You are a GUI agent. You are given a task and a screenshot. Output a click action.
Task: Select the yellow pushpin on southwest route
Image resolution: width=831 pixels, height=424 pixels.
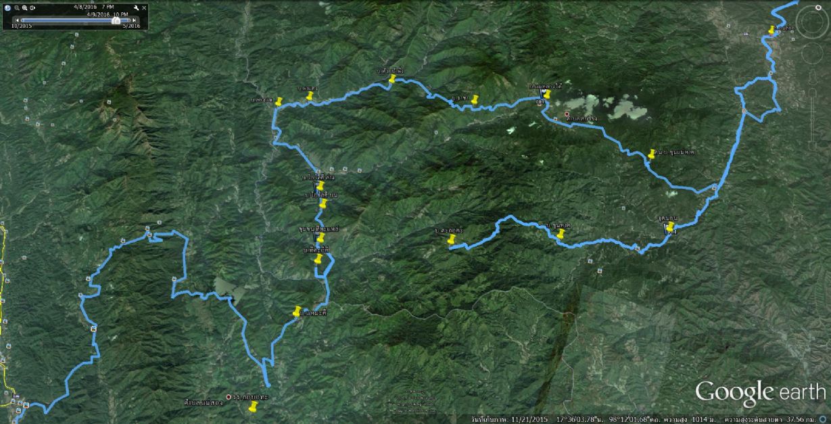click(x=297, y=311)
